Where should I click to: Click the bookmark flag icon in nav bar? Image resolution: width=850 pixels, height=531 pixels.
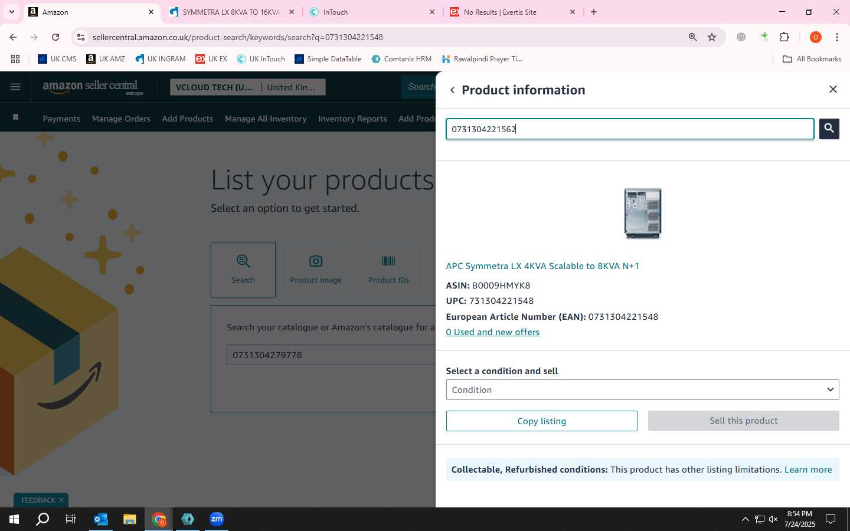(x=15, y=118)
